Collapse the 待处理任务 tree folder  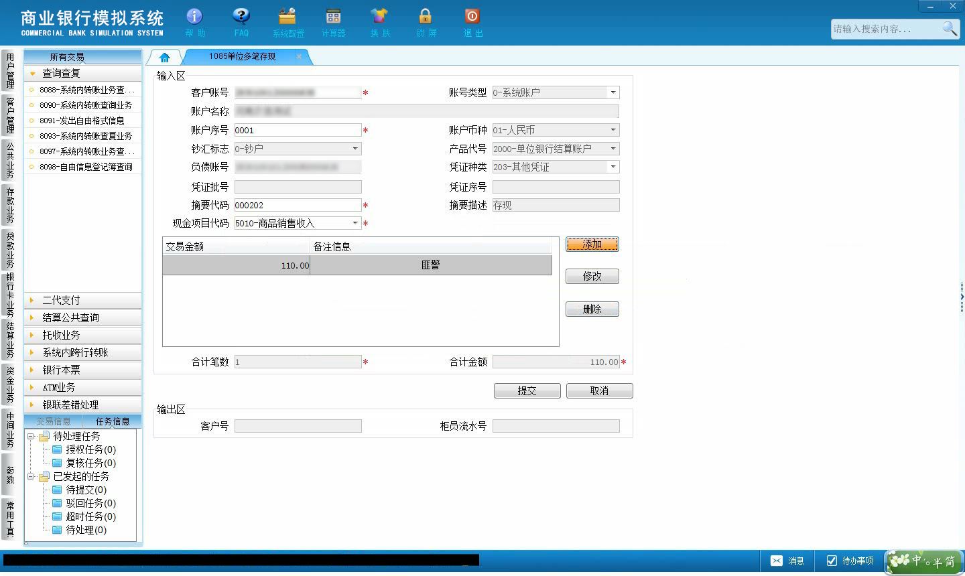pos(31,436)
